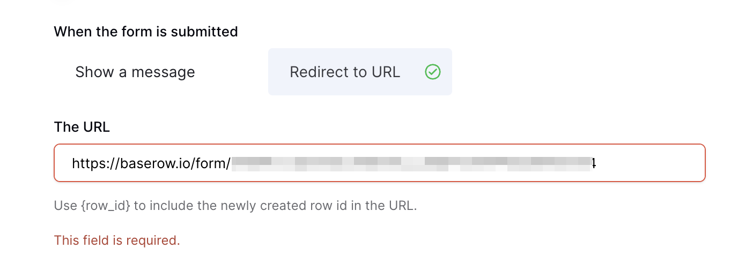
Task: Place cursor at end of URL value
Action: 597,163
